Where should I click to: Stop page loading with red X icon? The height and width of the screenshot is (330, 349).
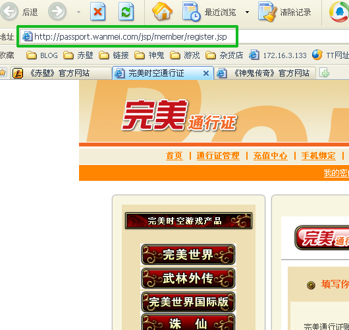(x=97, y=11)
